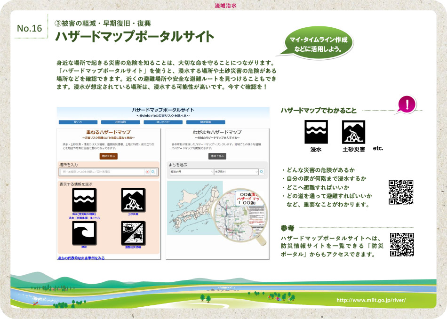Open the 市区町村 municipality dropdown

click(x=236, y=172)
